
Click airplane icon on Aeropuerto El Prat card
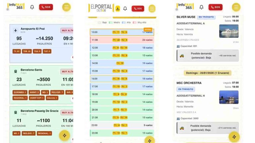tap(16, 30)
